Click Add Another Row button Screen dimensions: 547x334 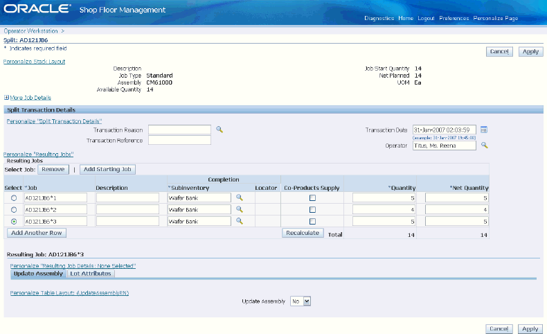point(37,233)
